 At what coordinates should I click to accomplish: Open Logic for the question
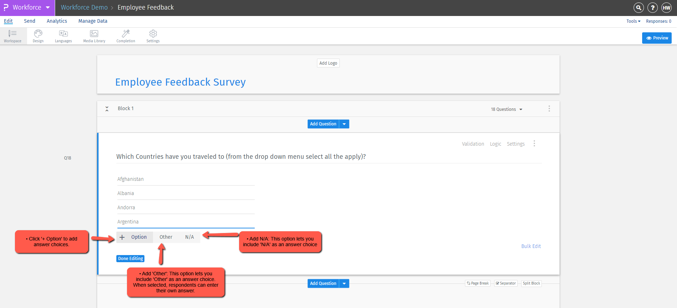pyautogui.click(x=495, y=144)
